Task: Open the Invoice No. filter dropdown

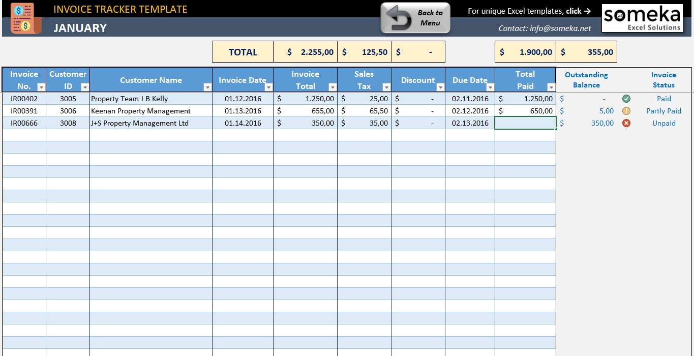Action: 41,87
